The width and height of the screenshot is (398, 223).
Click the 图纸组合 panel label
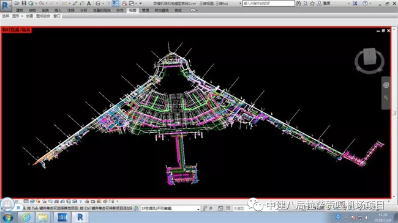pos(43,16)
